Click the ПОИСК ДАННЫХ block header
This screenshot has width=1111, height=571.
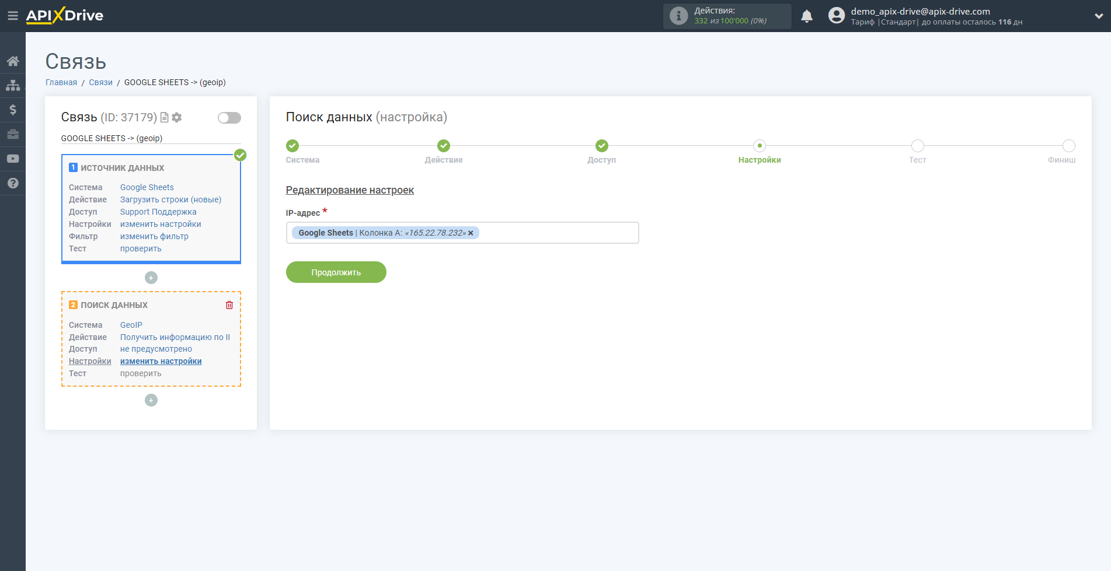[114, 305]
